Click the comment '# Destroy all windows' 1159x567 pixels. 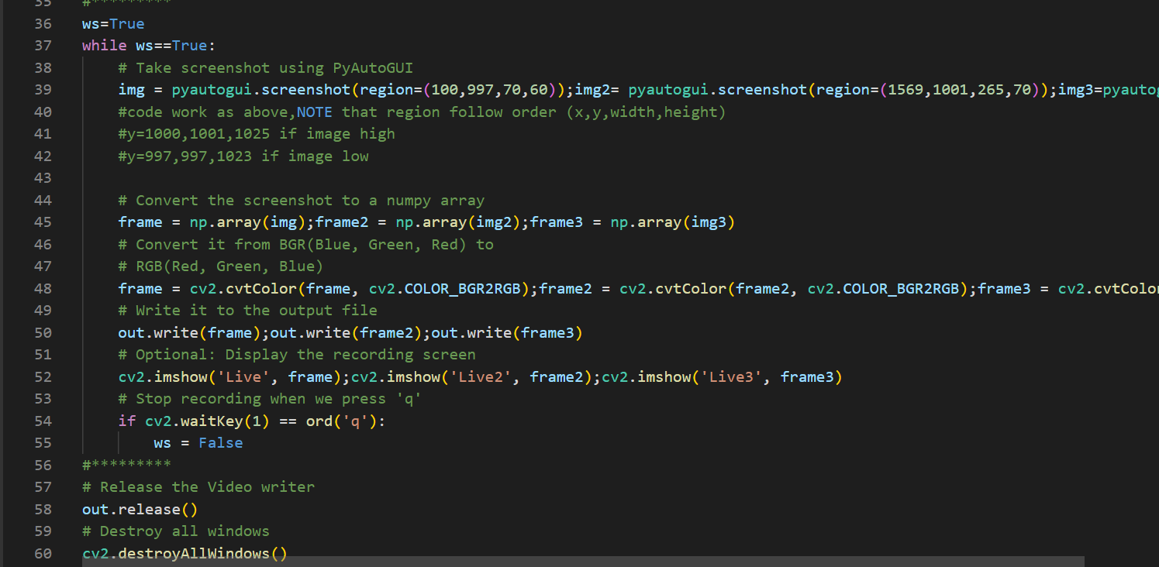tap(176, 531)
